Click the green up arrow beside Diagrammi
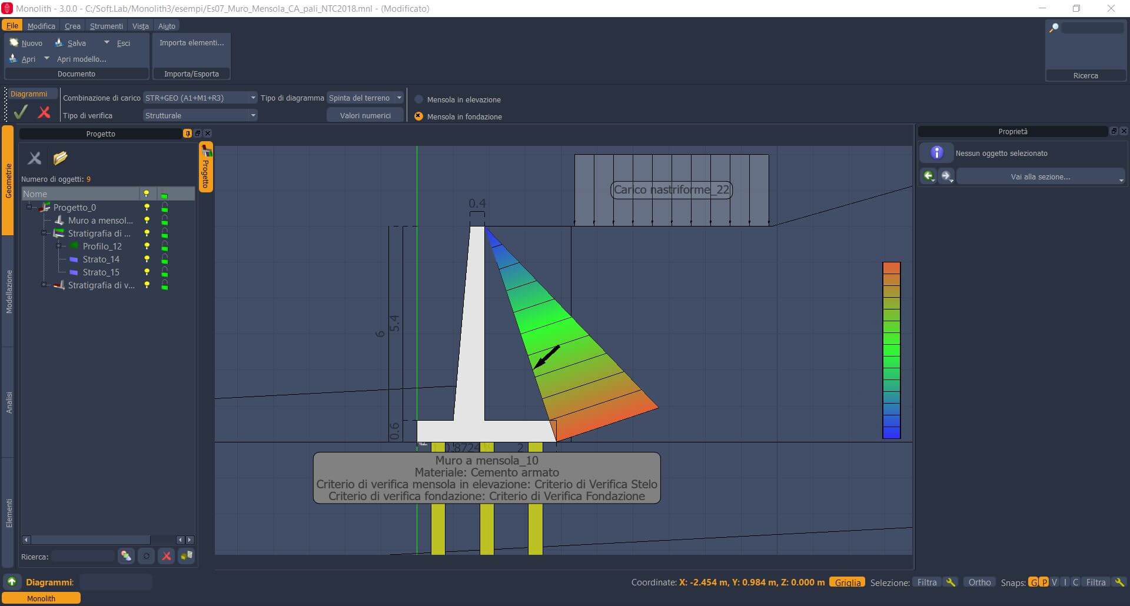This screenshot has width=1130, height=606. [x=12, y=582]
